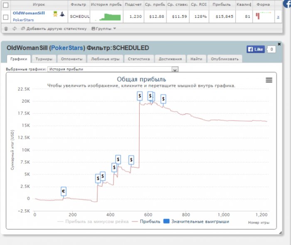
Task: Click the star badge next to OldWomanSill
Action: point(55,15)
